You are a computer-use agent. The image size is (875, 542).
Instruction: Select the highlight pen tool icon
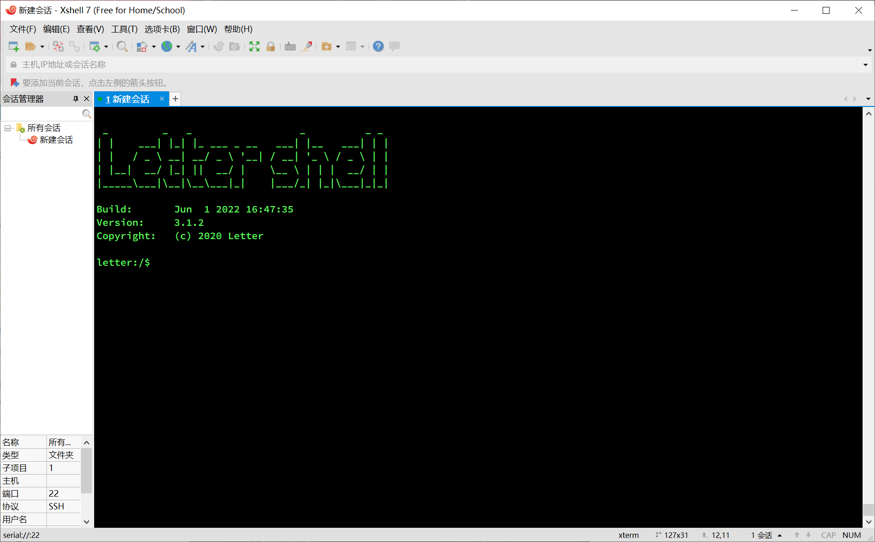point(307,46)
